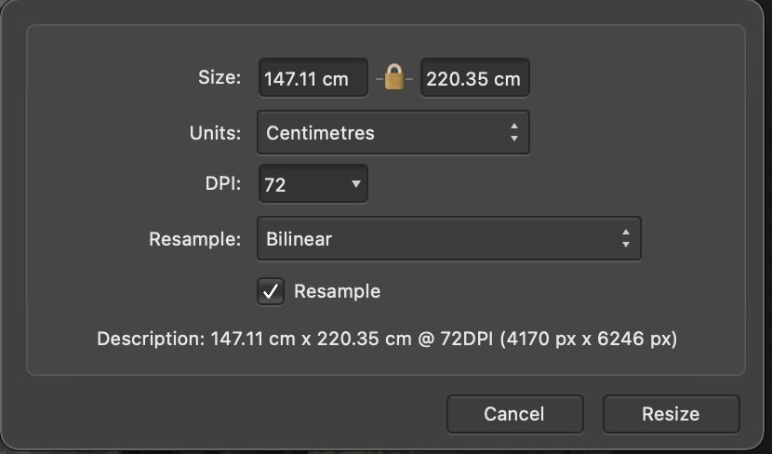The image size is (772, 454).
Task: Open the Units dropdown set to Centimetres
Action: 381,133
